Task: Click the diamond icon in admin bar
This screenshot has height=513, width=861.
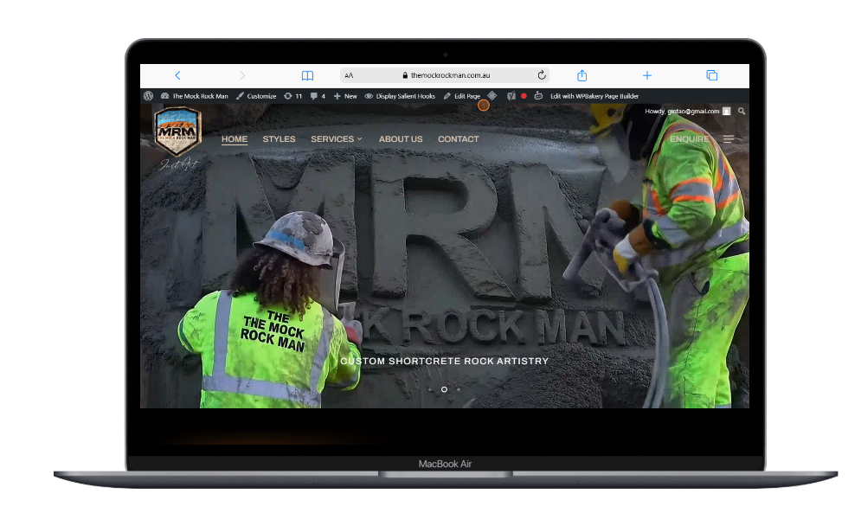Action: 492,95
